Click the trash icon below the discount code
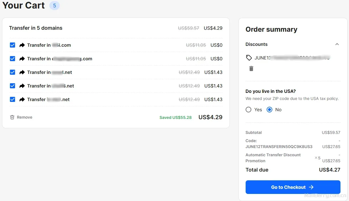 tap(251, 69)
